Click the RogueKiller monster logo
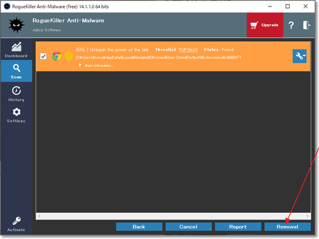The width and height of the screenshot is (319, 239). click(x=16, y=25)
